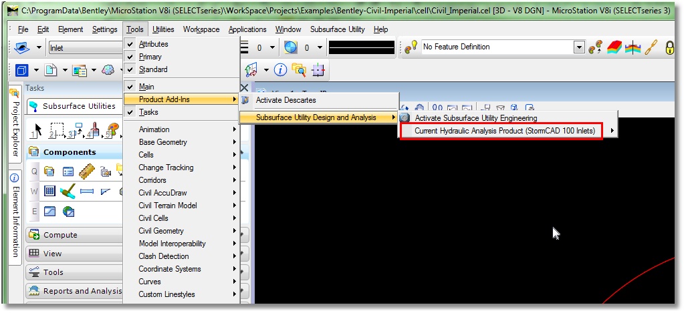Click the colored cross-section layers icon

tap(632, 47)
